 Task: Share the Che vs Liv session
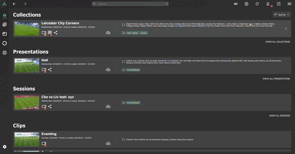(50, 106)
